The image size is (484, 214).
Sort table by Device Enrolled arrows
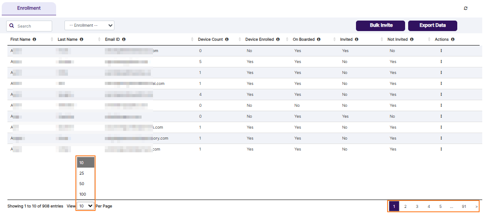(x=288, y=39)
